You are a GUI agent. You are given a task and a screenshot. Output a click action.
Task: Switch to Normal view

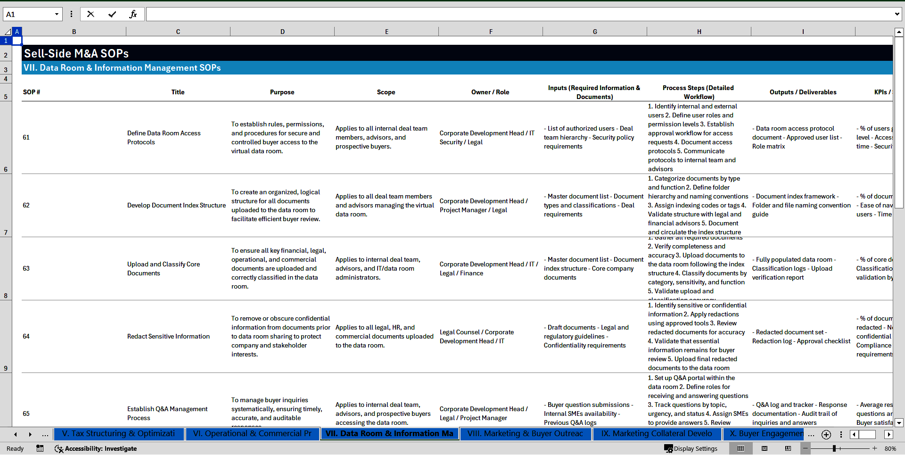[740, 448]
